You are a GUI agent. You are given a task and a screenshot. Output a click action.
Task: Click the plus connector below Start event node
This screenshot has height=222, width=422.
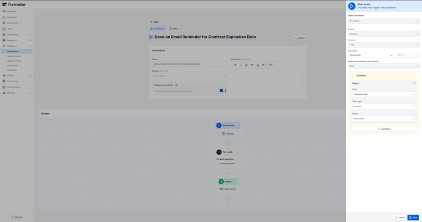pyautogui.click(x=228, y=143)
